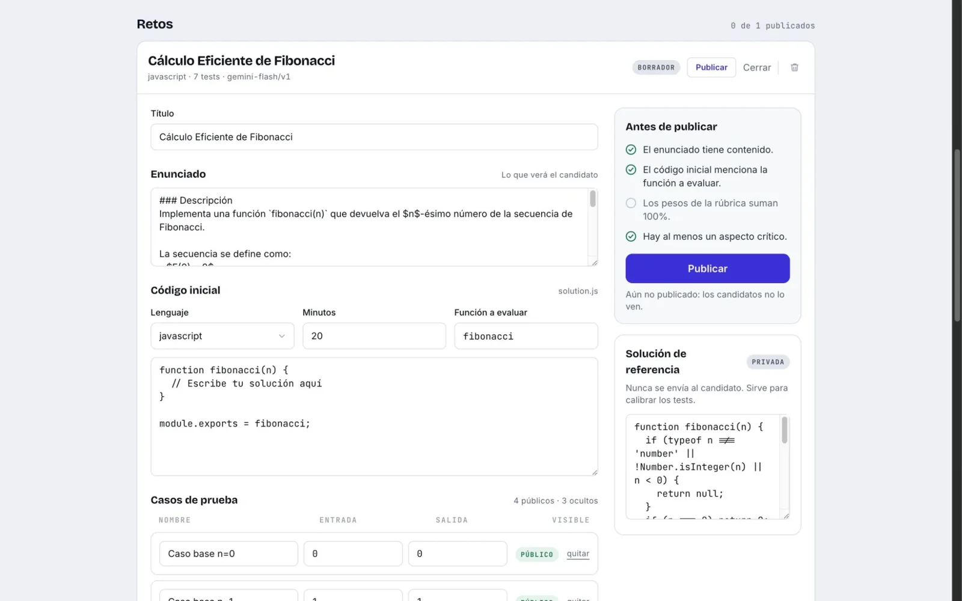Click the BORRADOR status badge
This screenshot has height=601, width=962.
[x=656, y=67]
